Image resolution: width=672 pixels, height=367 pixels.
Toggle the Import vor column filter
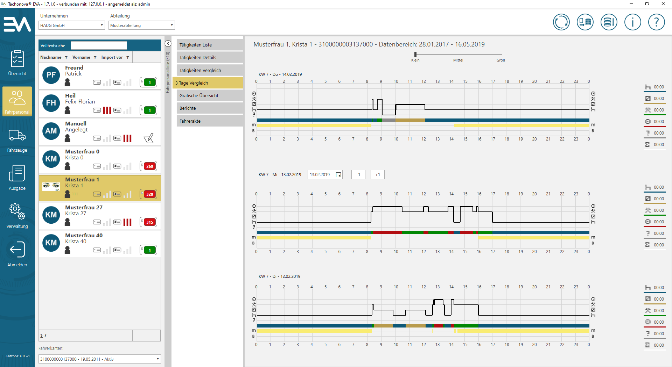coord(128,57)
